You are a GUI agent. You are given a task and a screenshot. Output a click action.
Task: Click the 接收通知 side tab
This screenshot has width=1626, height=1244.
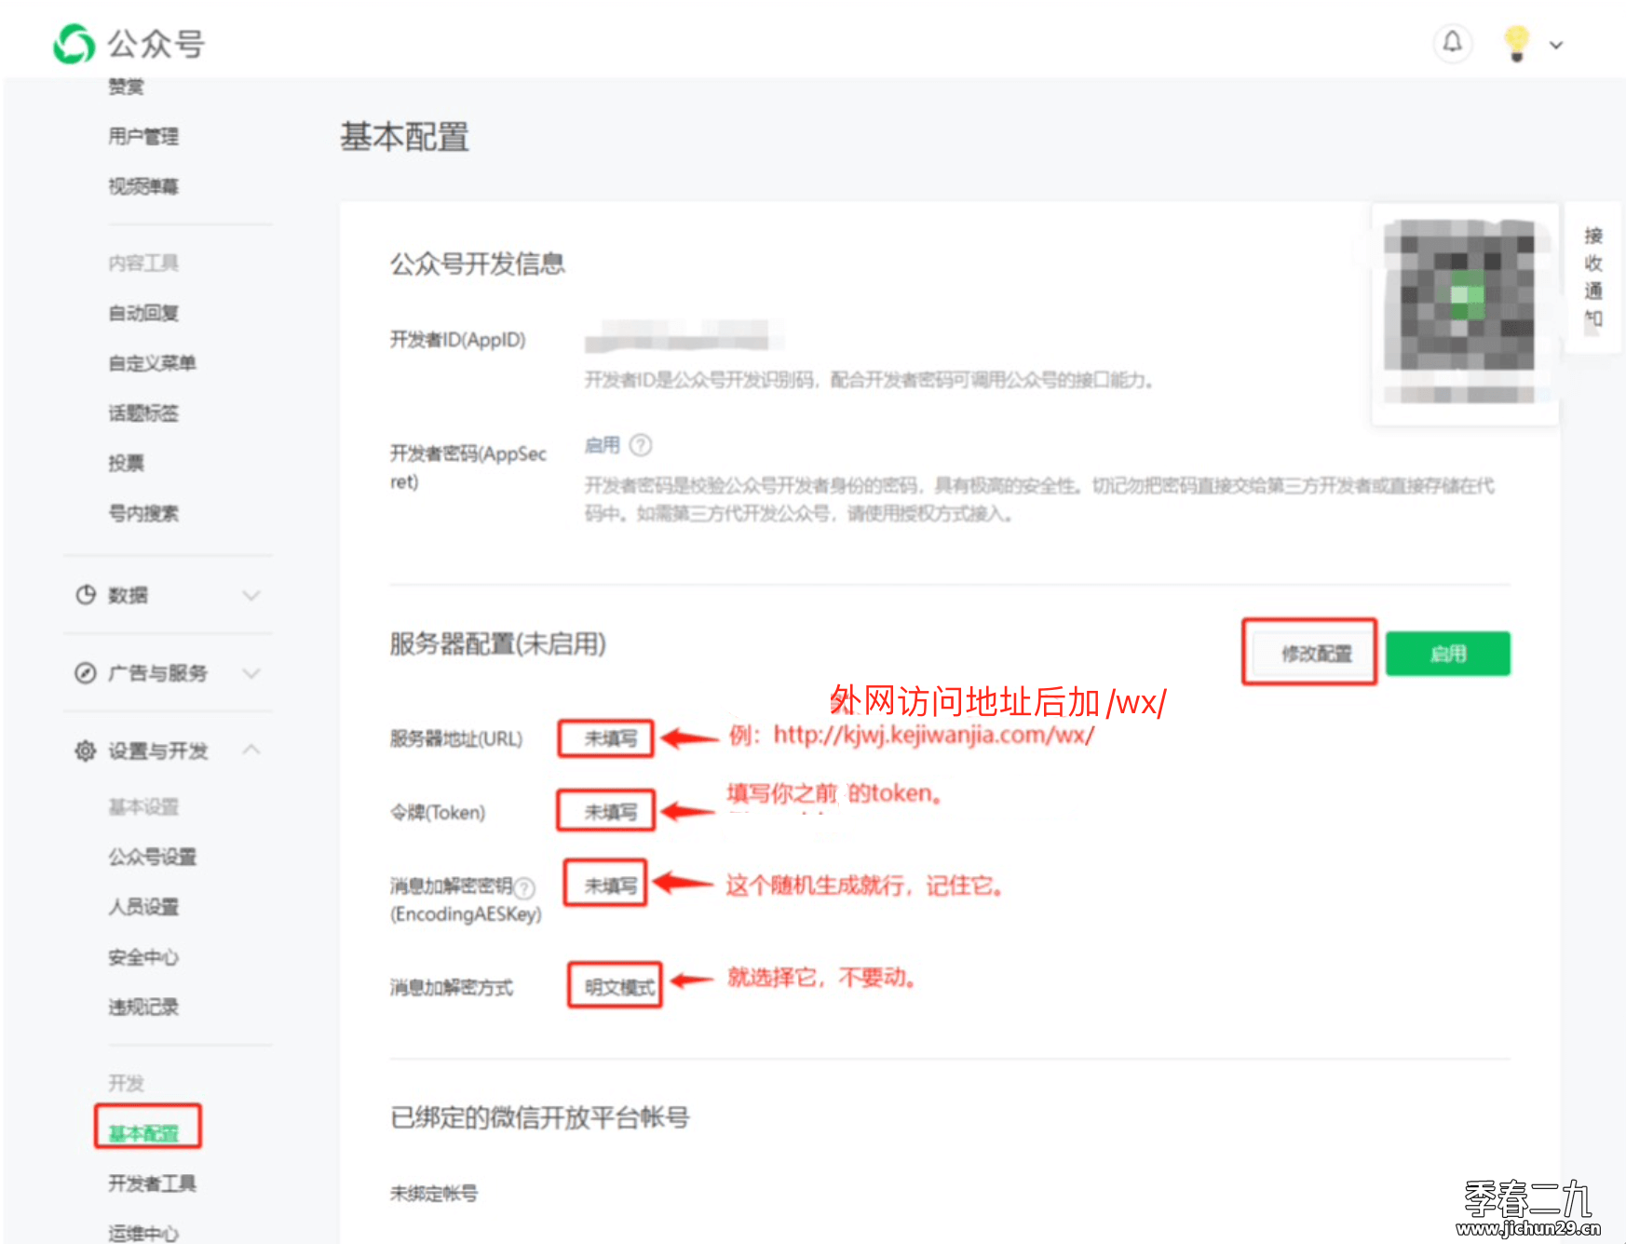pos(1593,277)
